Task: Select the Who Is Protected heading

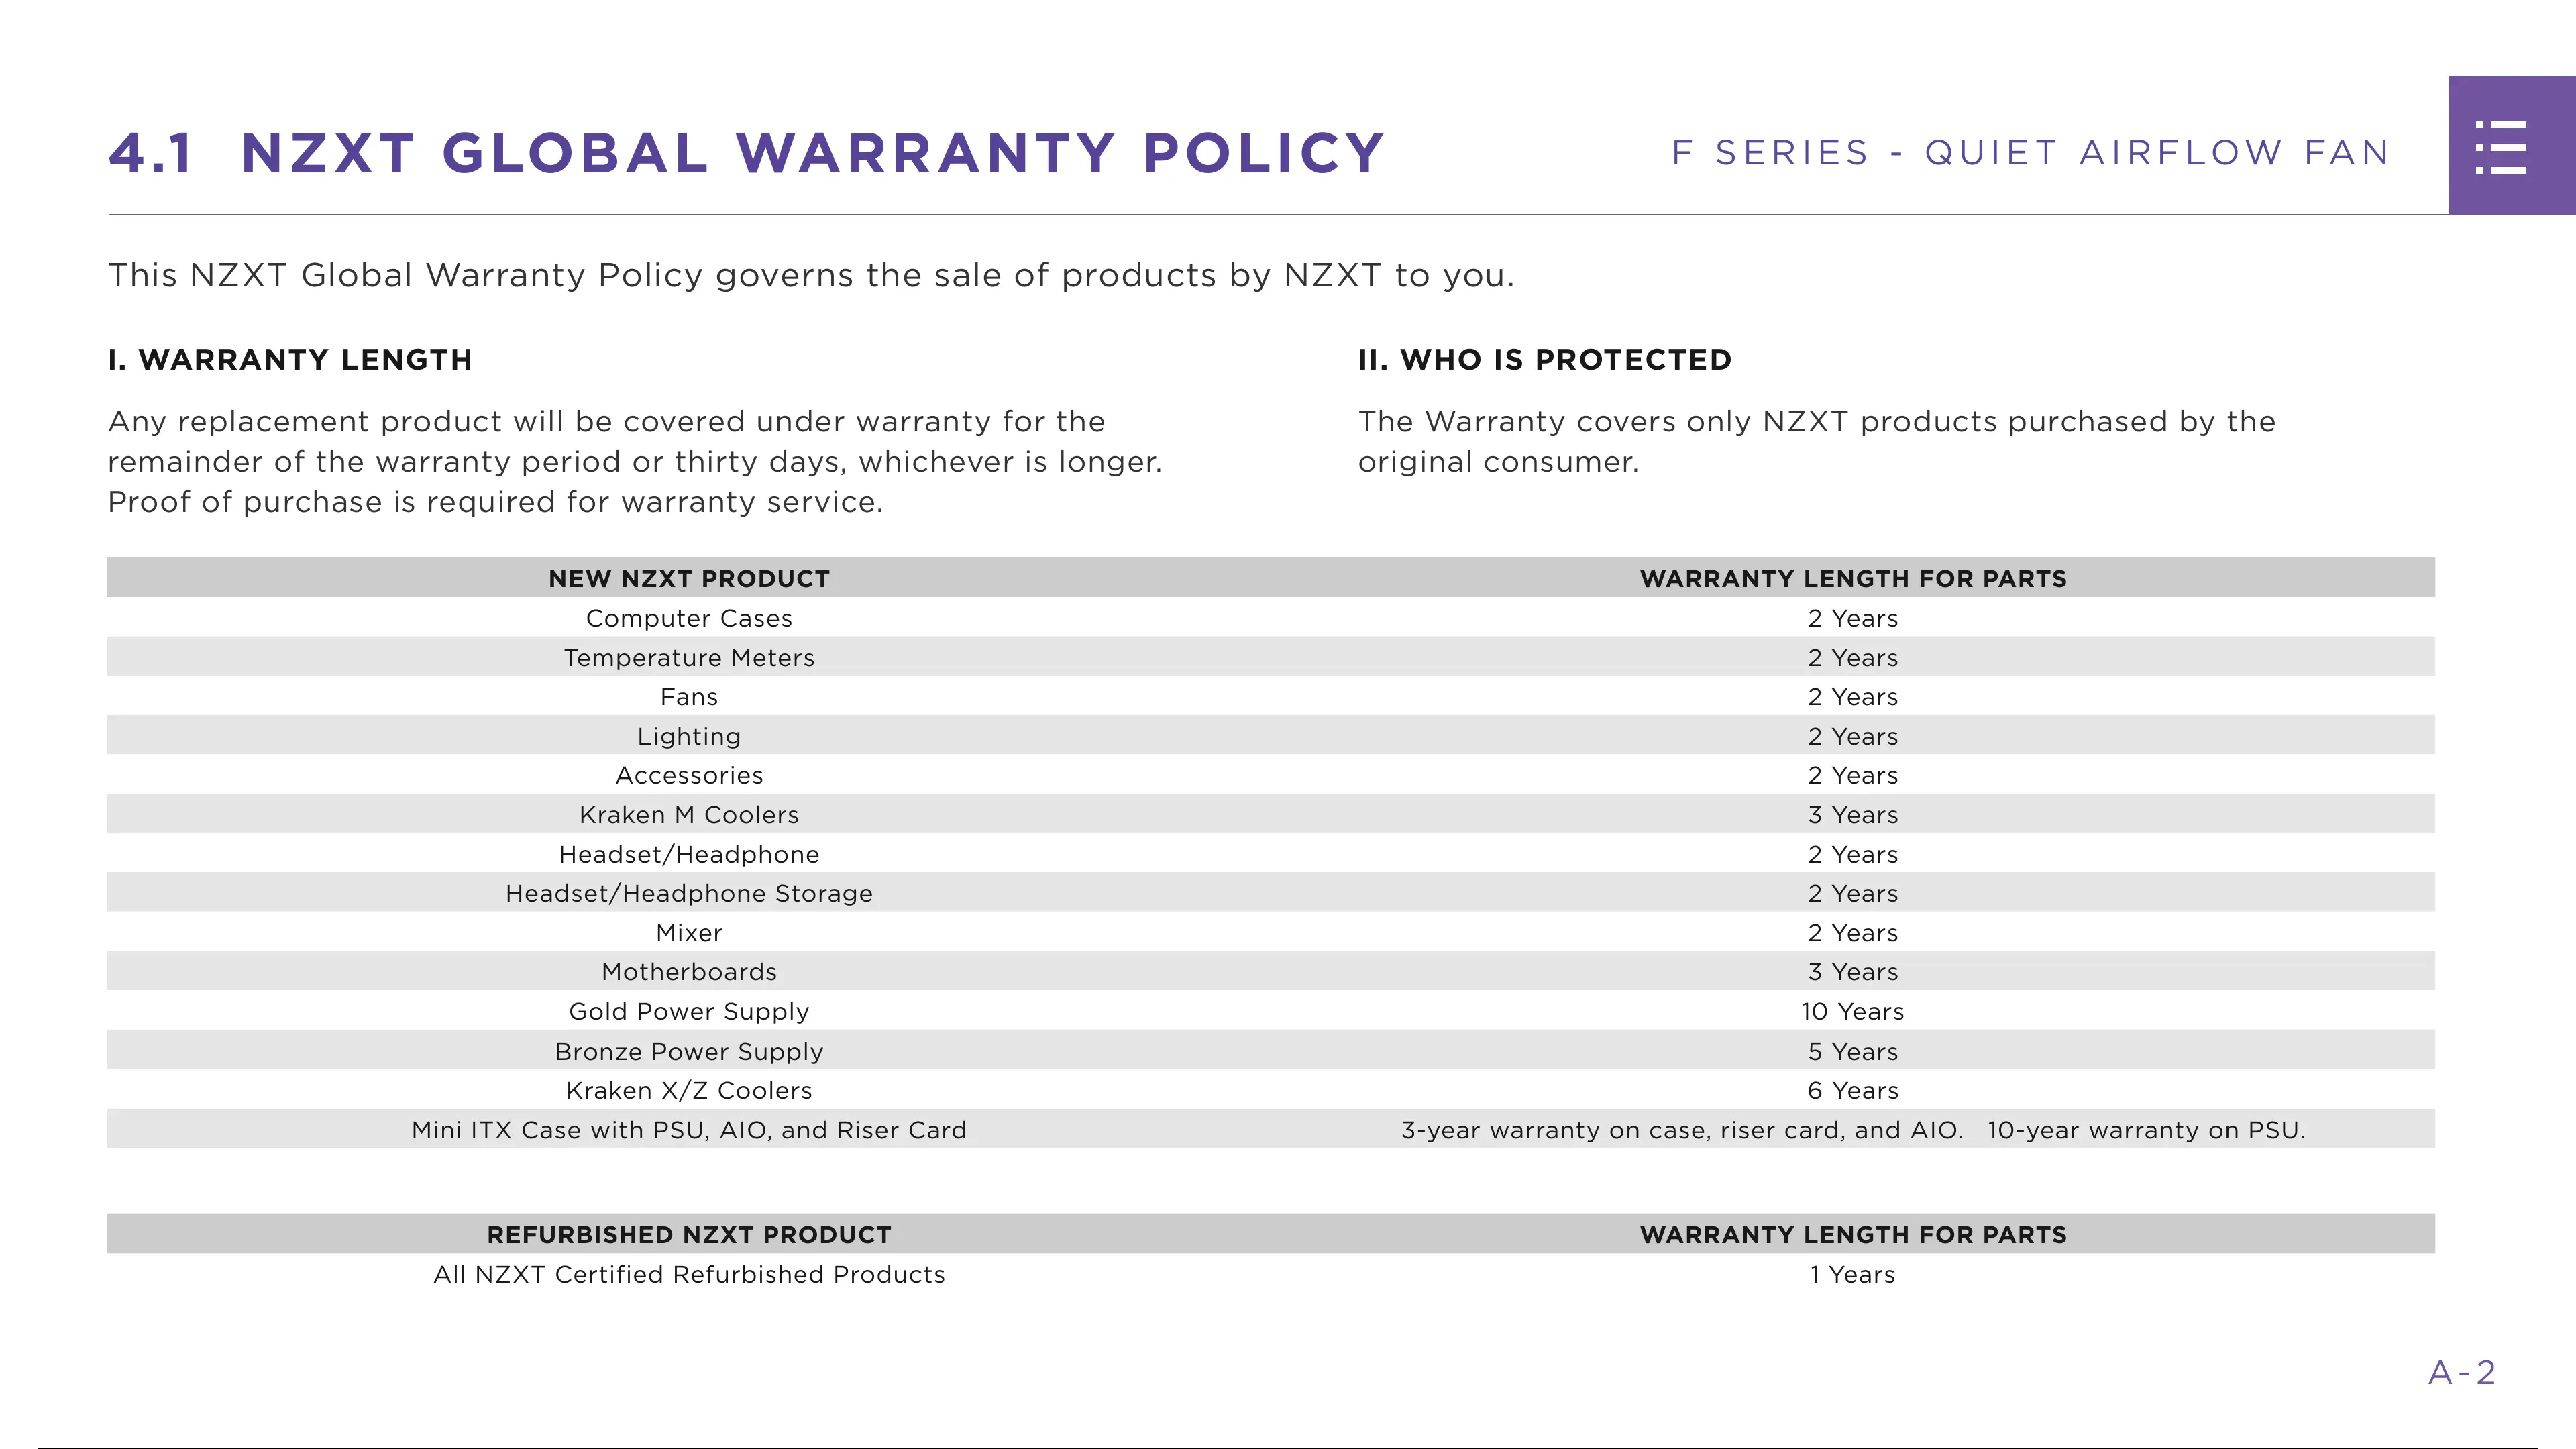Action: [x=1544, y=360]
